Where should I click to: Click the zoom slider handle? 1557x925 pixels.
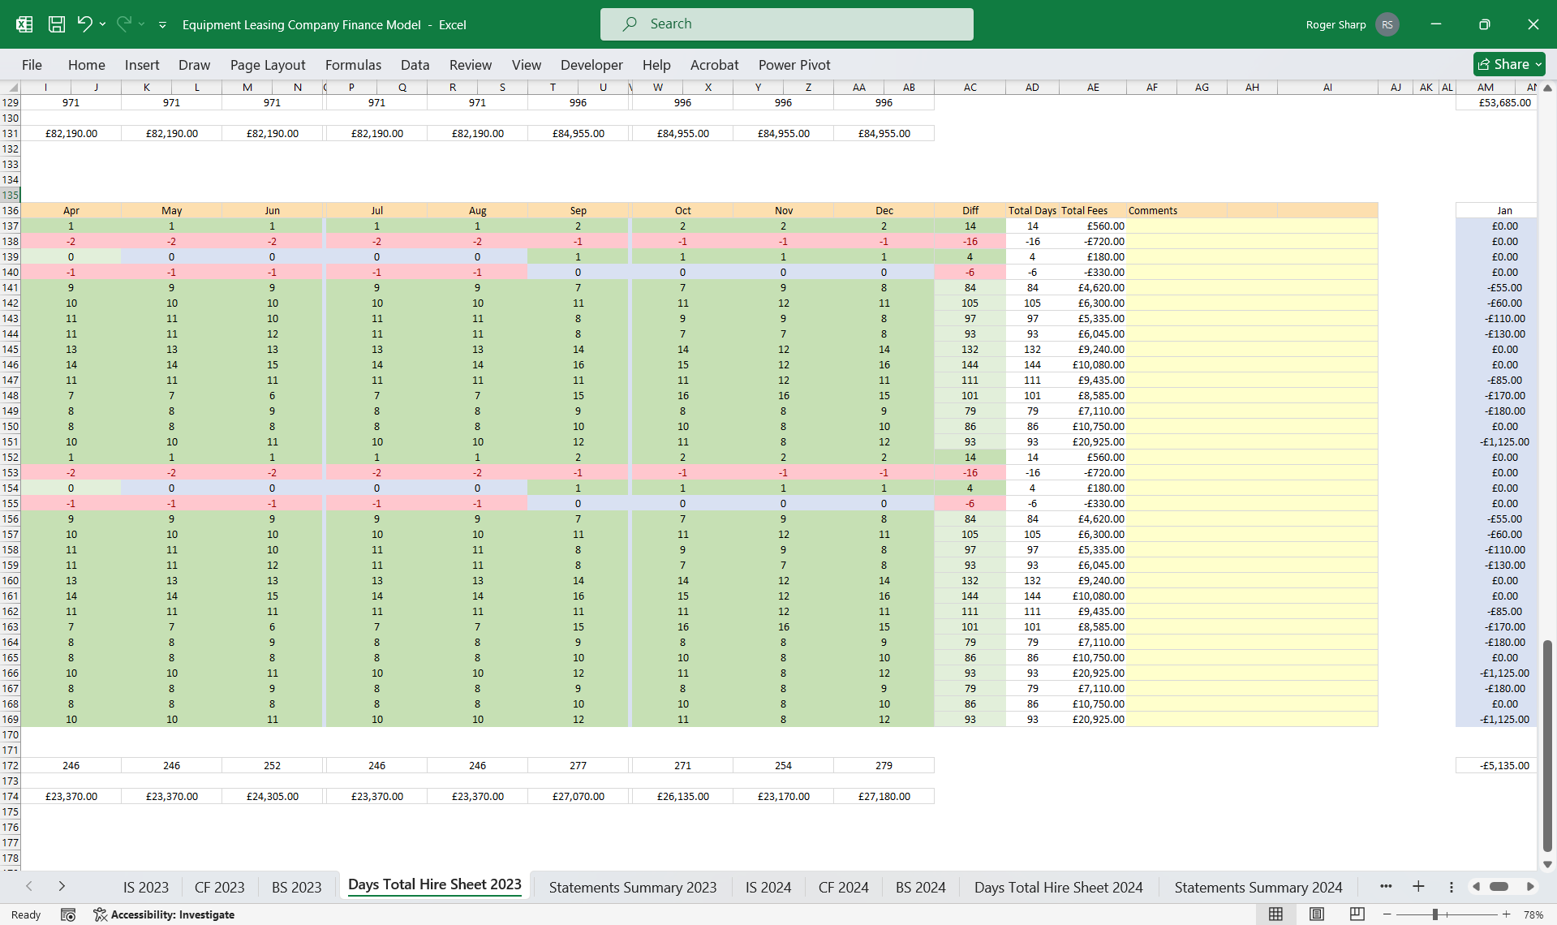click(1434, 914)
